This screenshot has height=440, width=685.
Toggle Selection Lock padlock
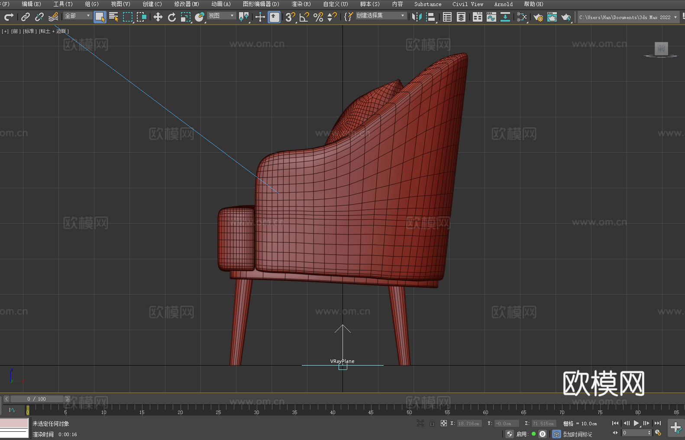click(x=432, y=423)
